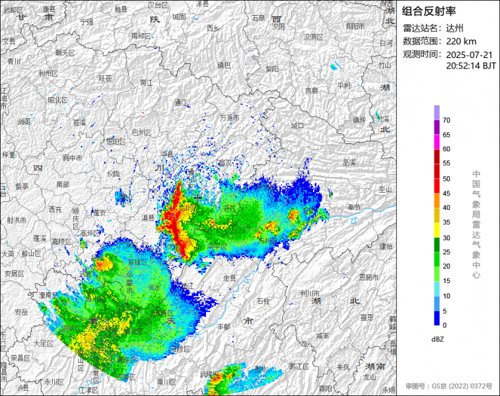500x396 pixels.
Task: Click the 利川市 city label on map
Action: point(310,293)
